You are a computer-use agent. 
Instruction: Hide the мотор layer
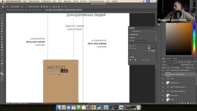coord(163,79)
